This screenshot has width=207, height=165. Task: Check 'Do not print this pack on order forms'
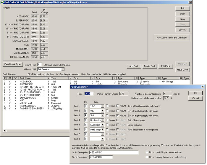pos(147,152)
